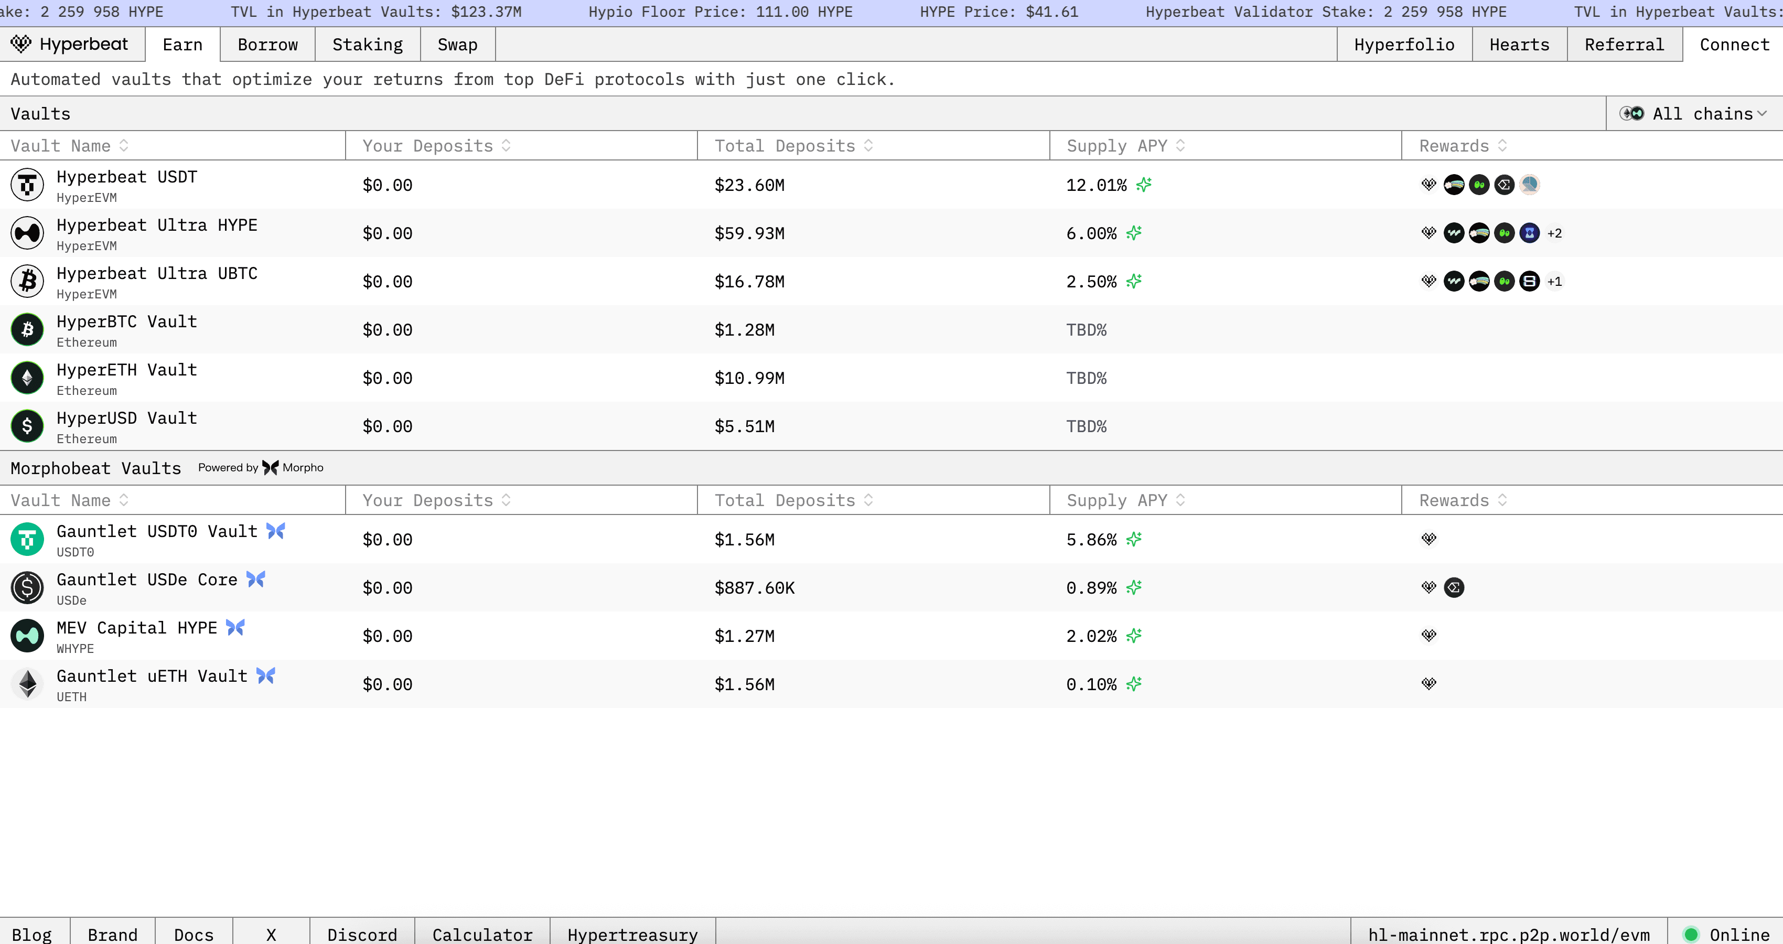
Task: Click the +2 rewards badge on Ultra HYPE row
Action: pos(1554,233)
